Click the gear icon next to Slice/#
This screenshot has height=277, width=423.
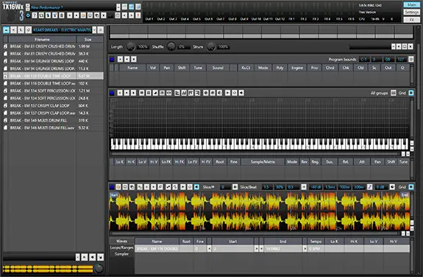[235, 187]
